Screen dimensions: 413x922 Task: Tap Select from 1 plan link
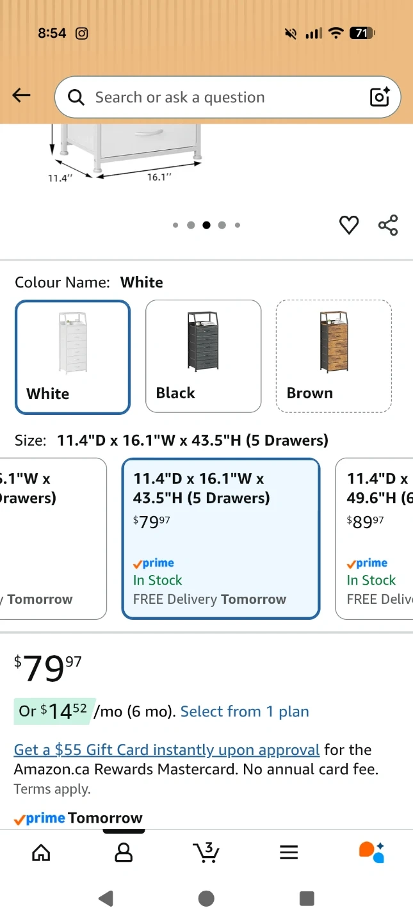245,711
